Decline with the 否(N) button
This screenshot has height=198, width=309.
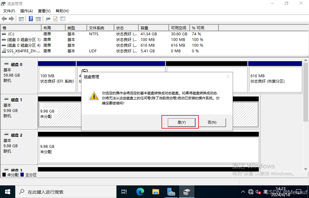point(212,122)
